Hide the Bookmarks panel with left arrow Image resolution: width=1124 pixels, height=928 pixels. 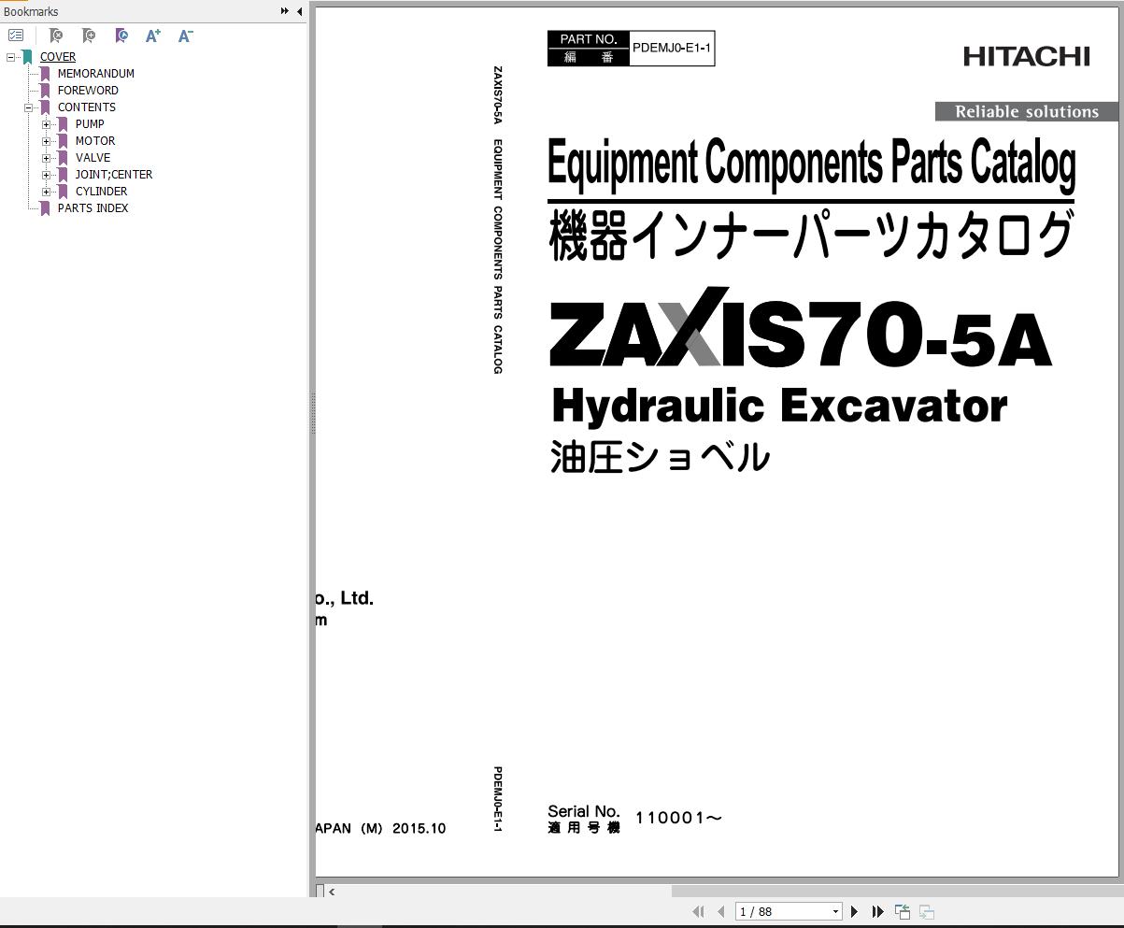299,11
